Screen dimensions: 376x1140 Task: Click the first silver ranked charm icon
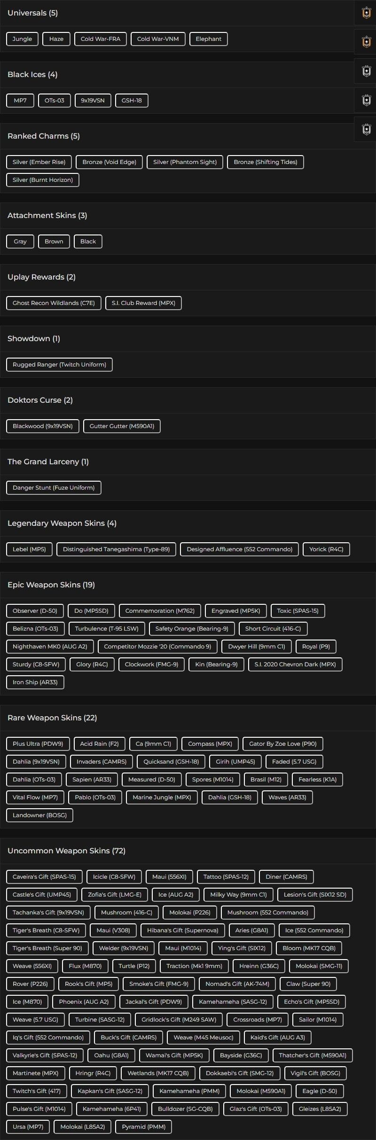(x=366, y=71)
